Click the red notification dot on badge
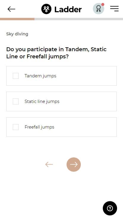The image size is (123, 219). coord(103,4)
